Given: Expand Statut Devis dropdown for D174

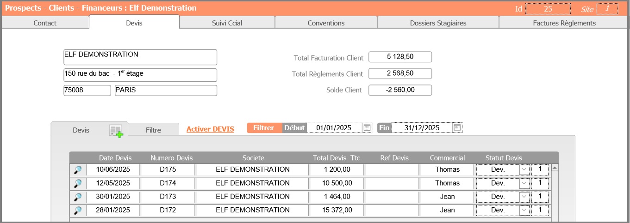Looking at the screenshot, I should click(x=524, y=183).
